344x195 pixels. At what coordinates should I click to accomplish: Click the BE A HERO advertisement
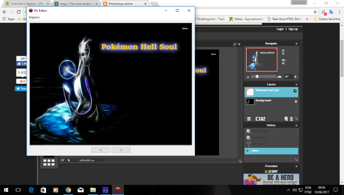(x=271, y=179)
